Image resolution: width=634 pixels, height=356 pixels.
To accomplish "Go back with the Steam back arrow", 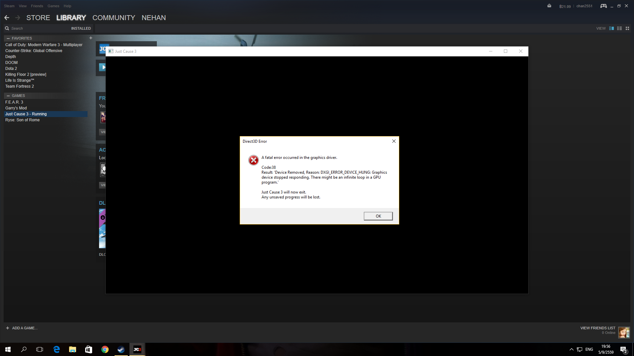I will point(7,18).
